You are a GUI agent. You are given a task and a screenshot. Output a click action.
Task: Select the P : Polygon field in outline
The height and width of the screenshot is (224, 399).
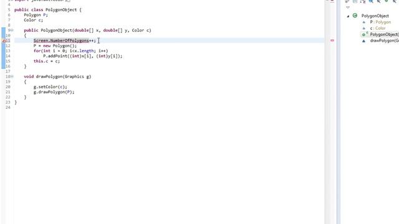tap(380, 22)
